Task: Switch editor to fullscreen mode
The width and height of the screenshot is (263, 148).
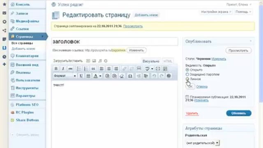Action: pos(158,69)
